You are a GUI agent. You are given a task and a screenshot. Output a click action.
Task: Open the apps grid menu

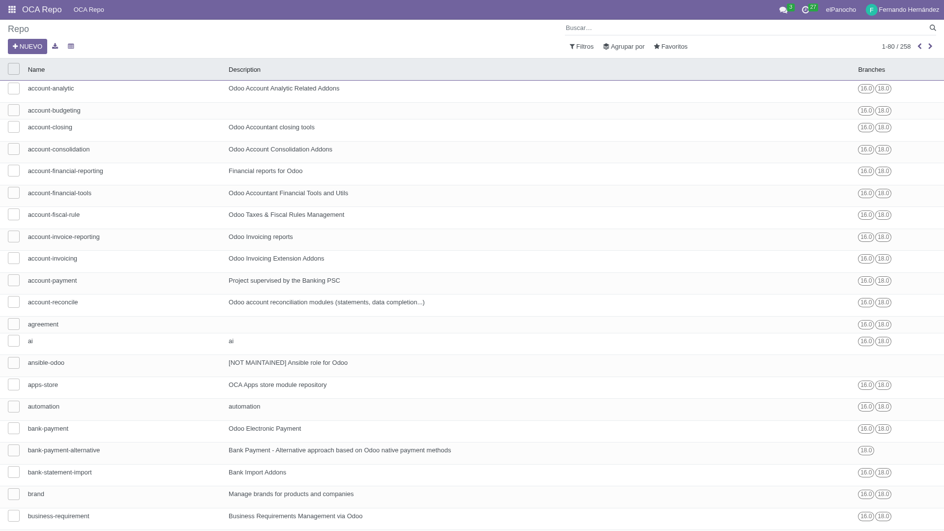(x=11, y=9)
